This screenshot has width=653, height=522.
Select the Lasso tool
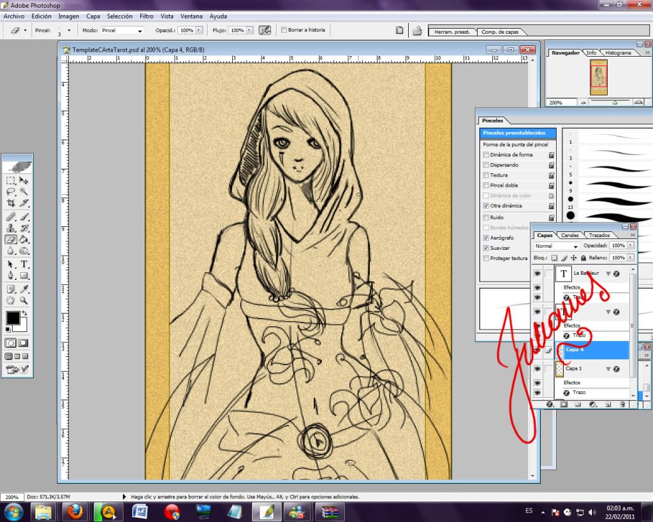point(11,192)
